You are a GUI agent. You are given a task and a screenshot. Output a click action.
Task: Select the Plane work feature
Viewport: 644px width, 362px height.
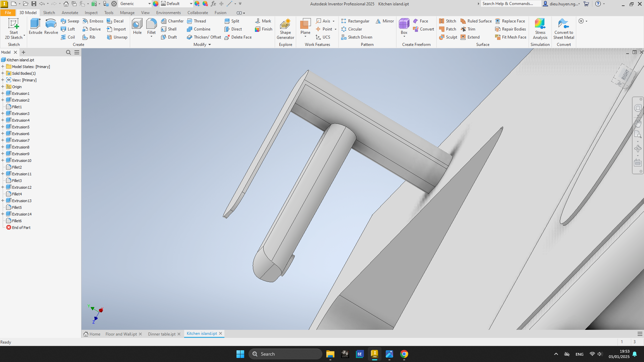[x=305, y=26]
